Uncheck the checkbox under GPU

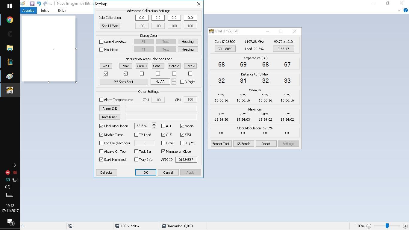[106, 74]
